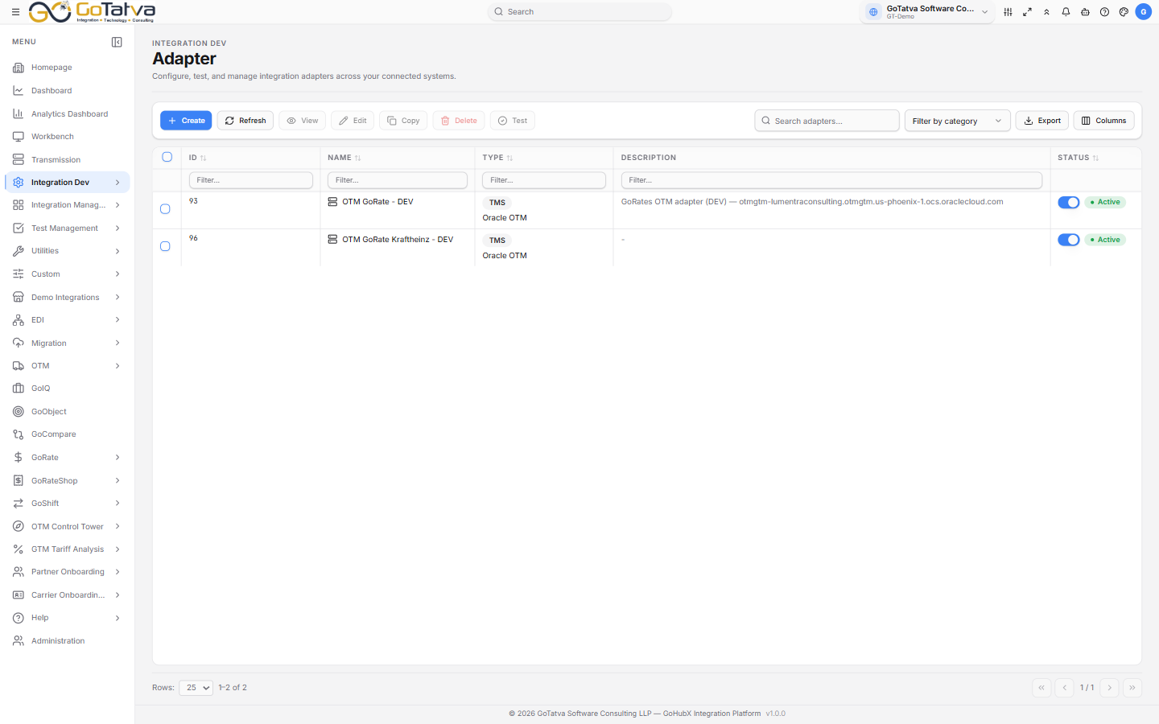Click the Copy button
Viewport: 1159px width, 724px height.
click(x=403, y=121)
